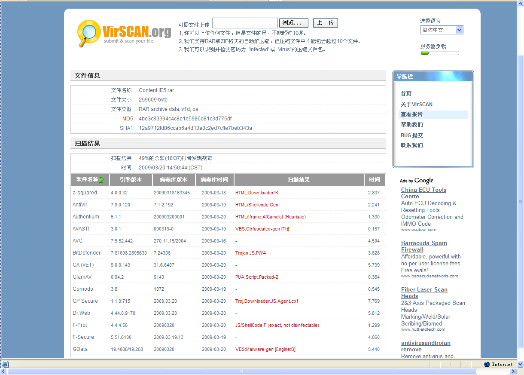Open BUG 提交 navigation item
Viewport: 524px width, 375px height.
tap(412, 135)
